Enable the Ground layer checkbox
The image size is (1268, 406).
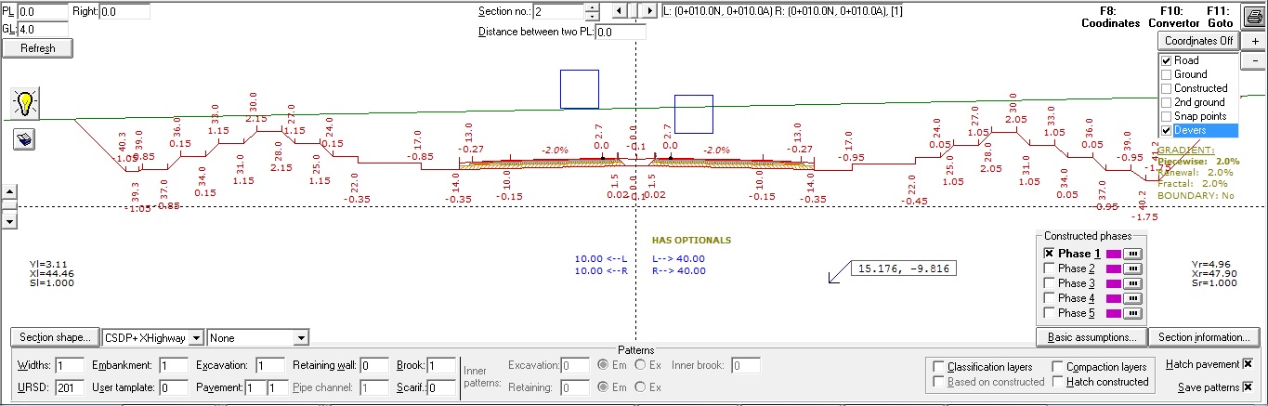point(1166,74)
